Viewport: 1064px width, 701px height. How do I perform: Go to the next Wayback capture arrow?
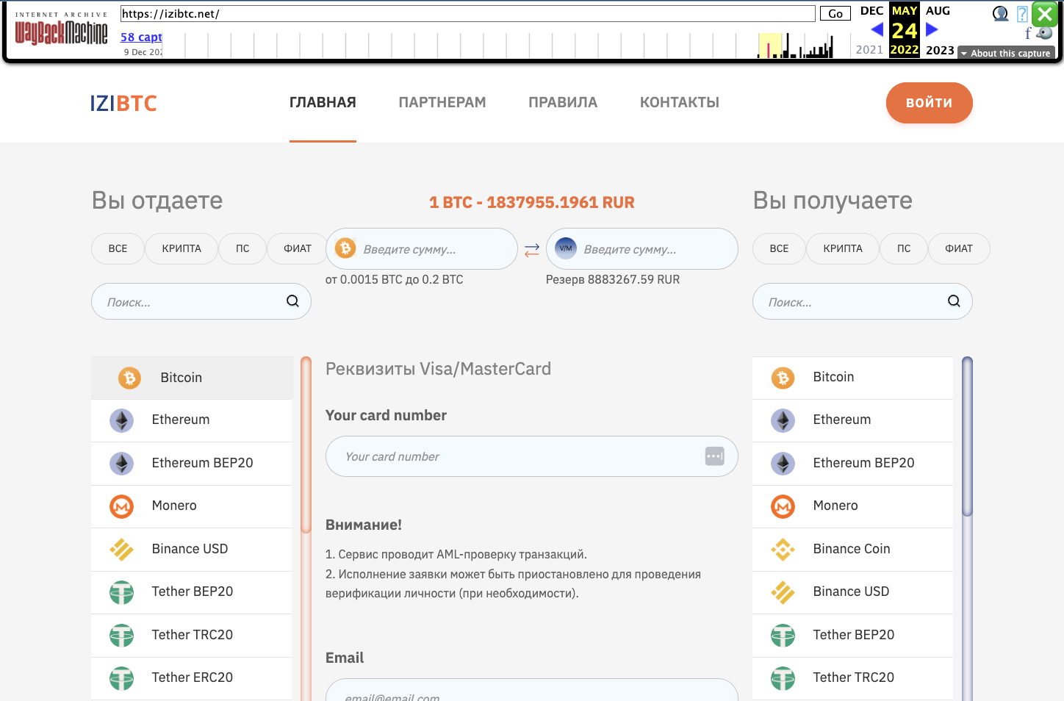click(932, 29)
